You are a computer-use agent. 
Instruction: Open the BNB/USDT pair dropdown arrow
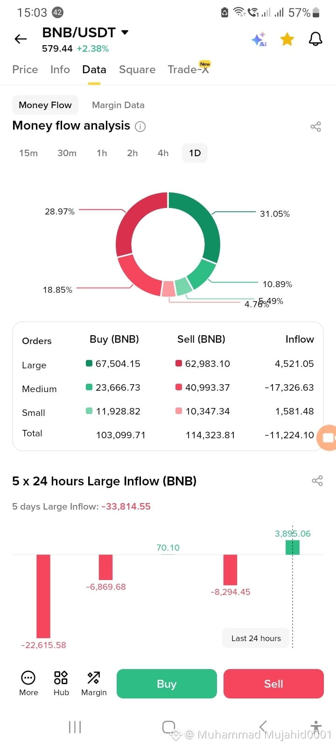[x=125, y=32]
